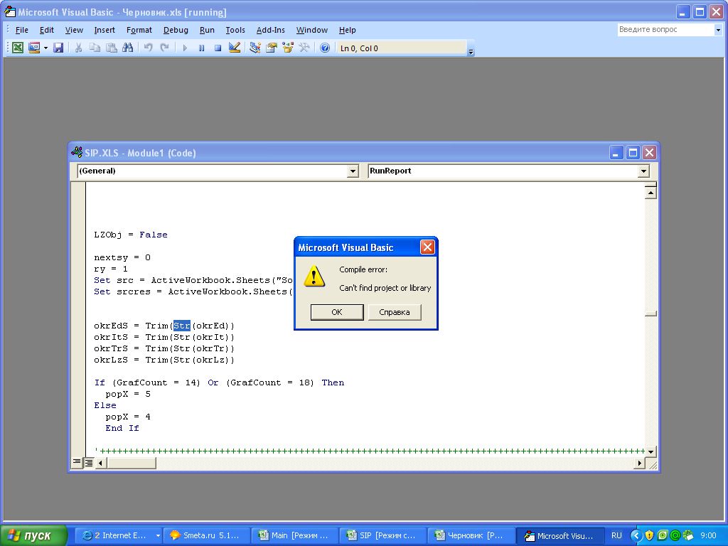Switch to Main Excel workbook taskbar button

click(x=294, y=535)
